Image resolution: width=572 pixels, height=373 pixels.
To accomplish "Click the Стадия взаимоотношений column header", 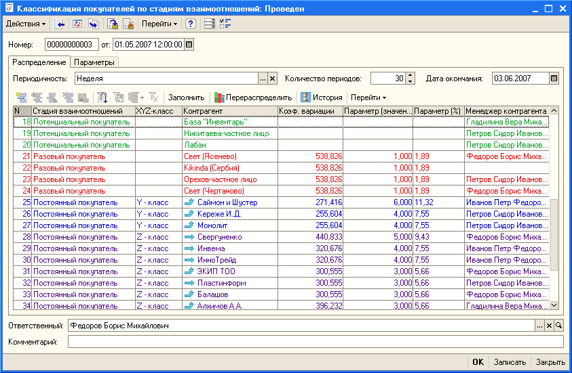I will [83, 111].
